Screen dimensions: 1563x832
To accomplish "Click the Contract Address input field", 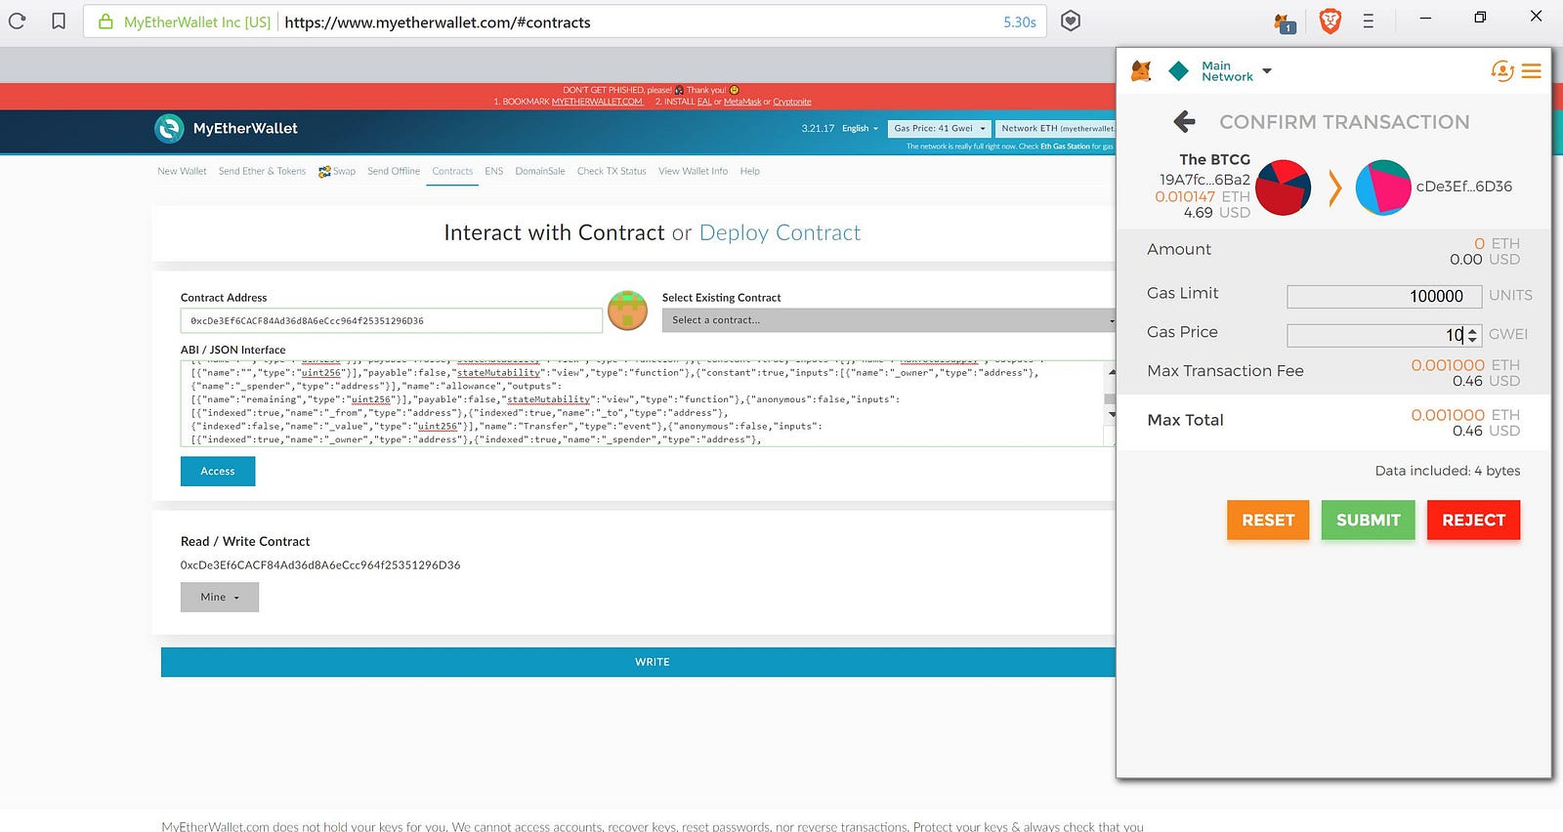I will point(391,320).
